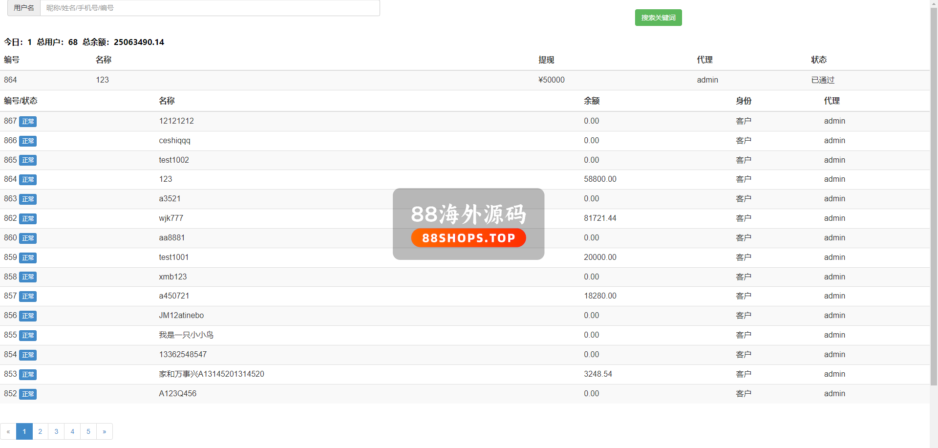The height and width of the screenshot is (448, 938).
Task: Click the status badge for user 867
Action: pyautogui.click(x=28, y=122)
